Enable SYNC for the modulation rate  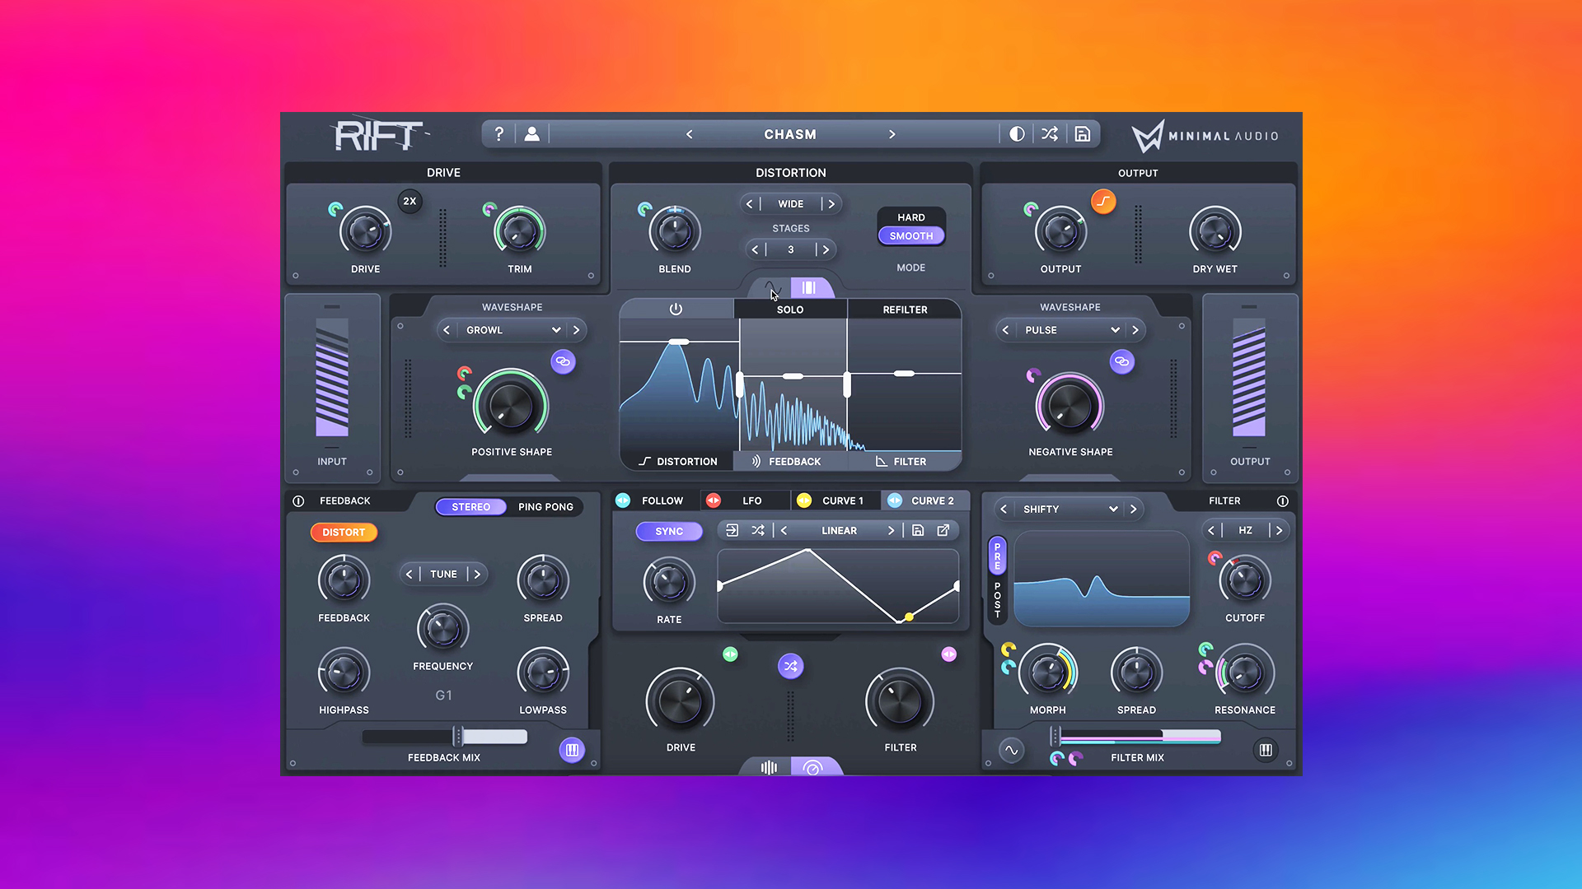click(x=668, y=531)
